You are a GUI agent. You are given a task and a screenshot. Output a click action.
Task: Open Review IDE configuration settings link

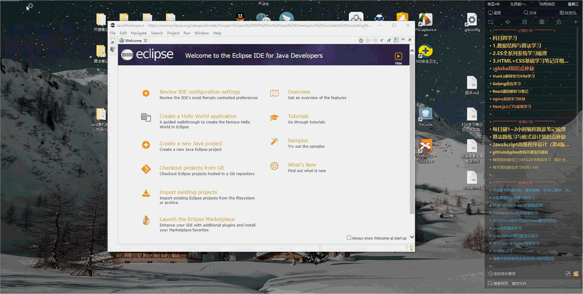(200, 92)
